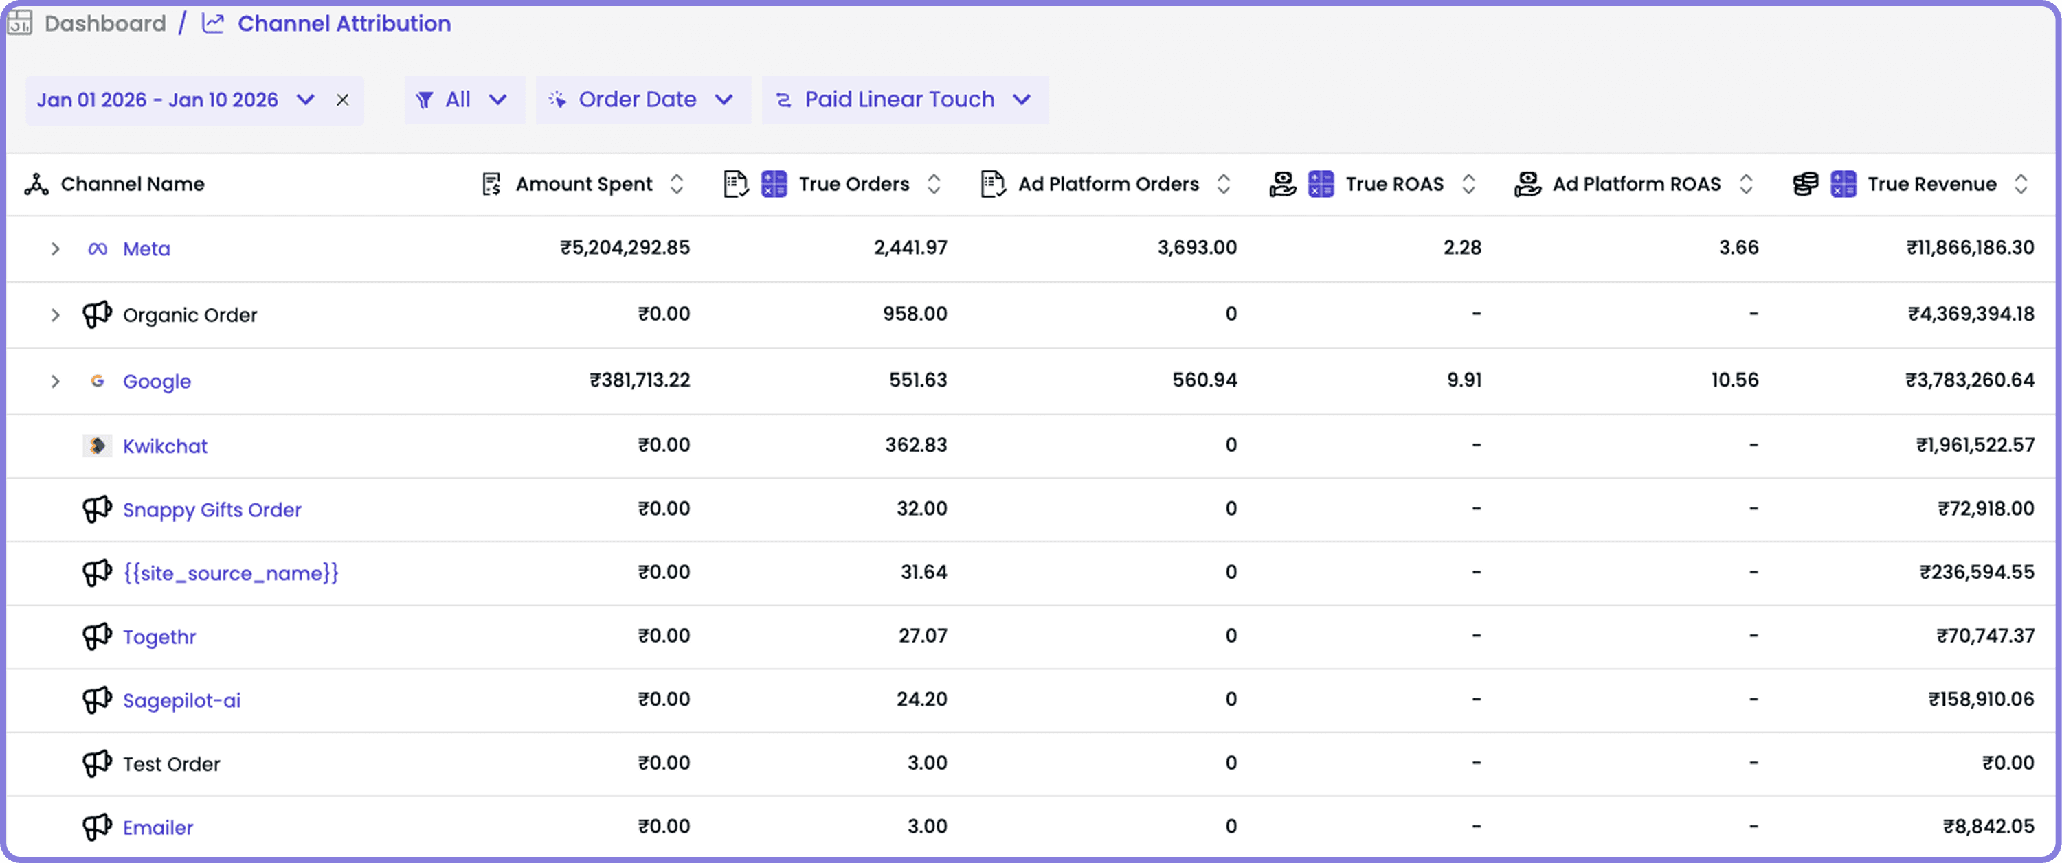Click the Dashboard home icon in breadcrumb
Viewport: 2062px width, 863px height.
point(19,23)
